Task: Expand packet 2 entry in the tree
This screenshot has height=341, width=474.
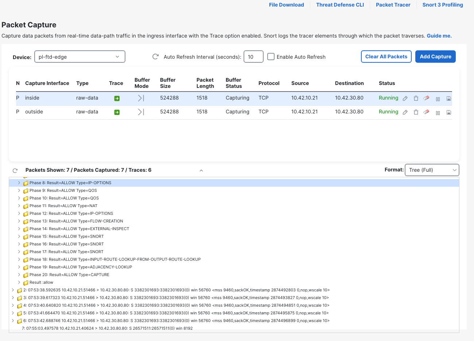Action: [x=13, y=290]
